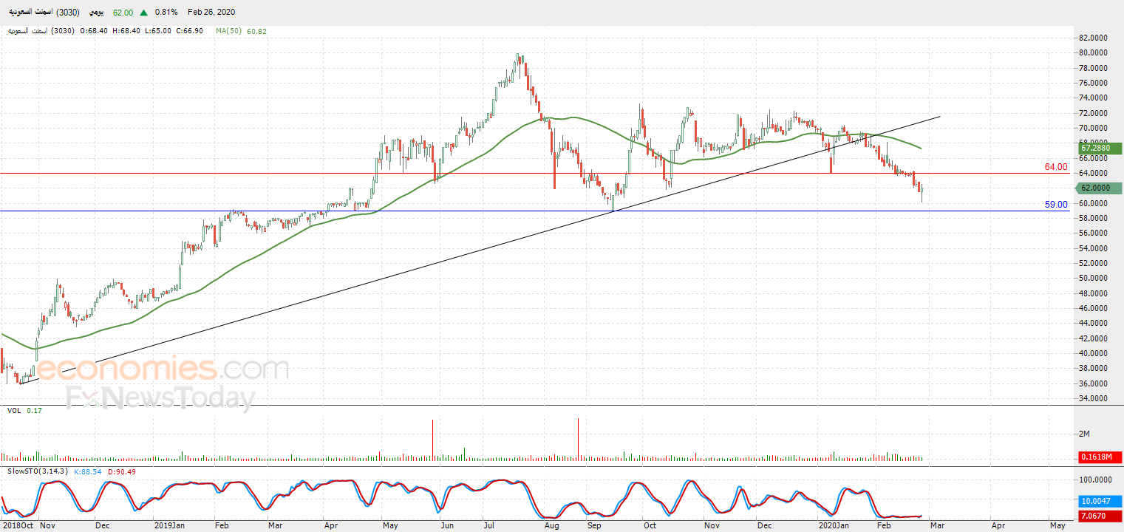Viewport: 1124px width, 532px height.
Task: Select the 0.81% change value in header
Action: click(x=166, y=13)
